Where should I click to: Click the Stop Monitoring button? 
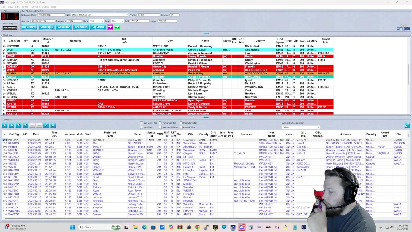tap(29, 27)
